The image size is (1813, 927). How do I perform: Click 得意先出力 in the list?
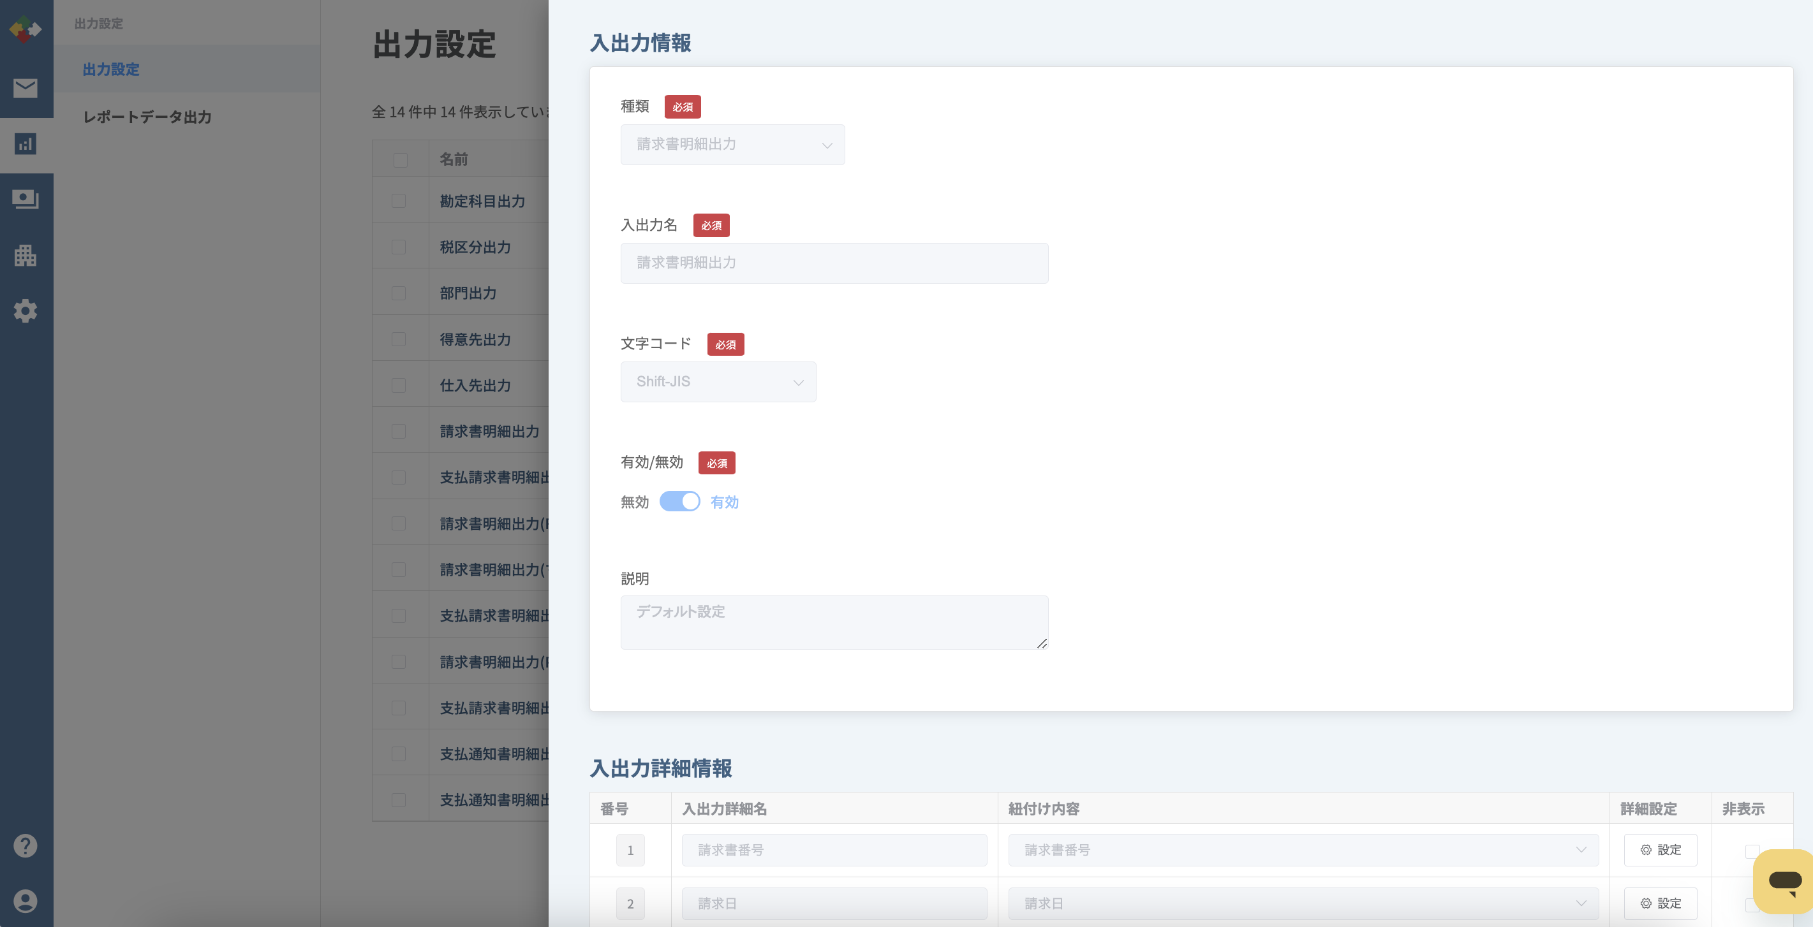476,339
